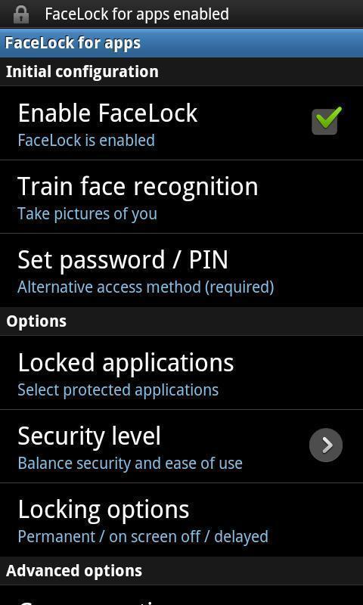Tap 'Permanent / on screen off / delayed'
This screenshot has width=363, height=605.
[x=143, y=537]
